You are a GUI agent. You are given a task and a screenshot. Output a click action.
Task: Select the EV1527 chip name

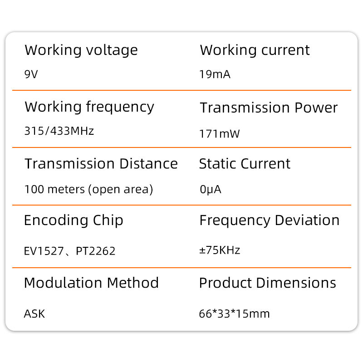[44, 251]
